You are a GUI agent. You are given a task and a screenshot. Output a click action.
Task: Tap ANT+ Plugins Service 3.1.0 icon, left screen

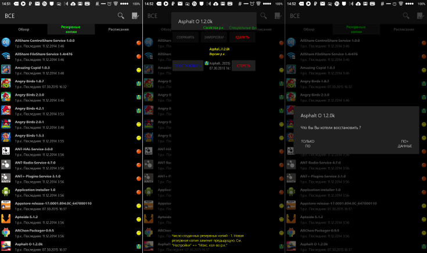pos(6,179)
